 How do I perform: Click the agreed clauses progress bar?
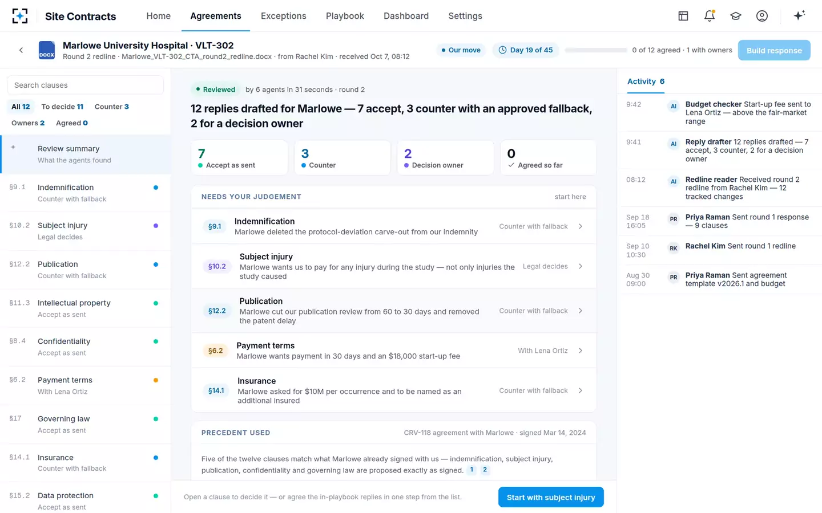click(x=596, y=50)
